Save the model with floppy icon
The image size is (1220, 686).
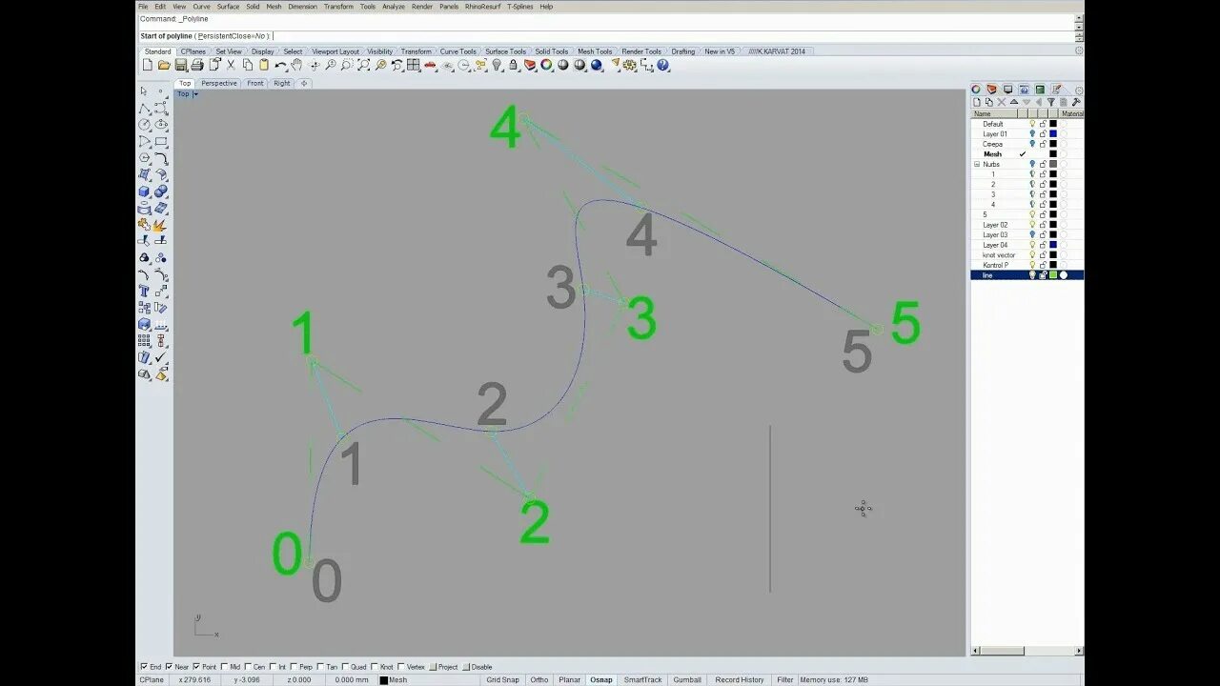coord(180,65)
